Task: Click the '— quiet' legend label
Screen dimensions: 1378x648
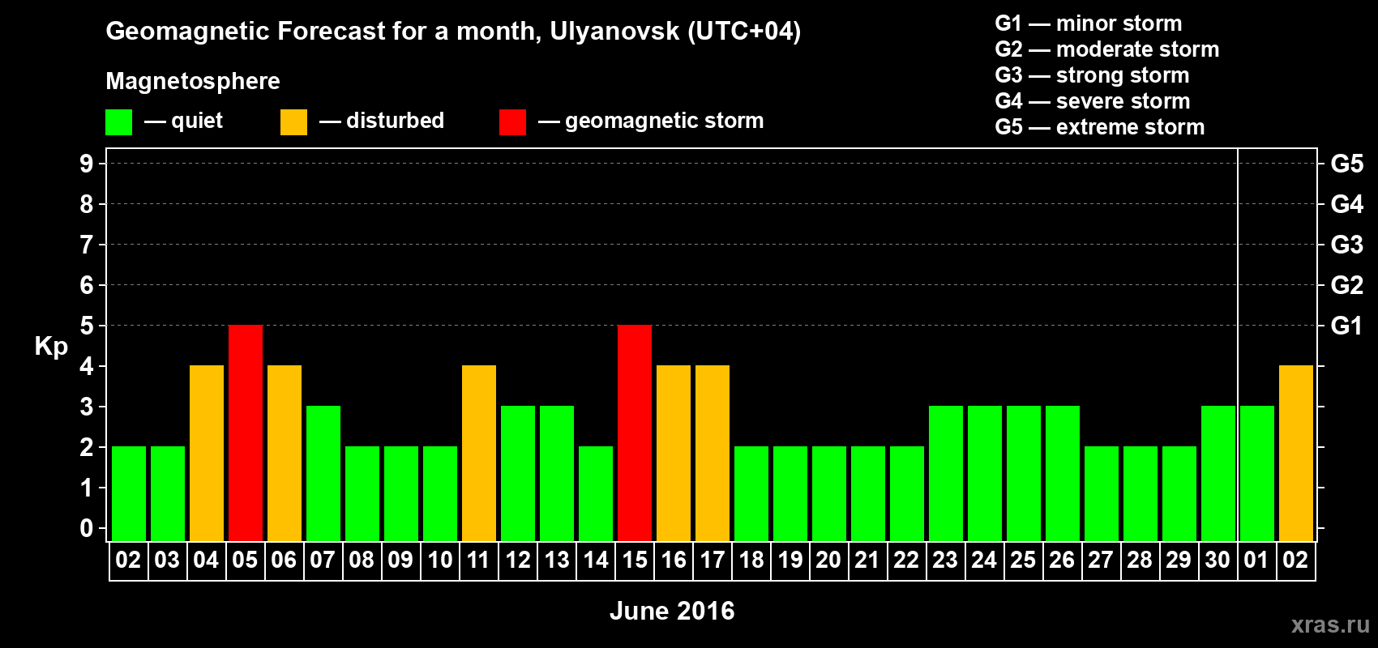Action: pyautogui.click(x=183, y=121)
